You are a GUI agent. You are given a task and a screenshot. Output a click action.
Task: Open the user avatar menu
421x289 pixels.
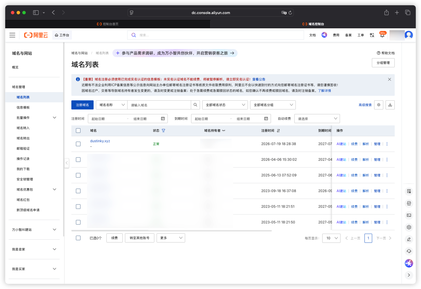409,35
